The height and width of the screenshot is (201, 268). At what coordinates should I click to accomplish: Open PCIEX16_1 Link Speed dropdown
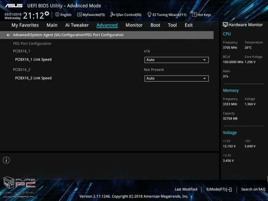pos(176,60)
